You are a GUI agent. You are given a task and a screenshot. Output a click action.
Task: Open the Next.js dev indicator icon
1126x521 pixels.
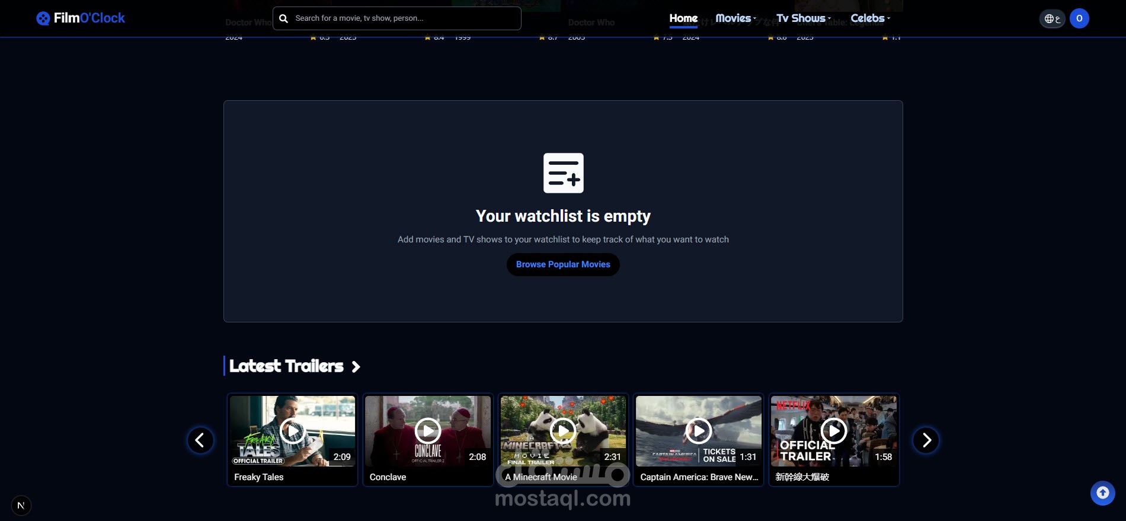coord(21,506)
